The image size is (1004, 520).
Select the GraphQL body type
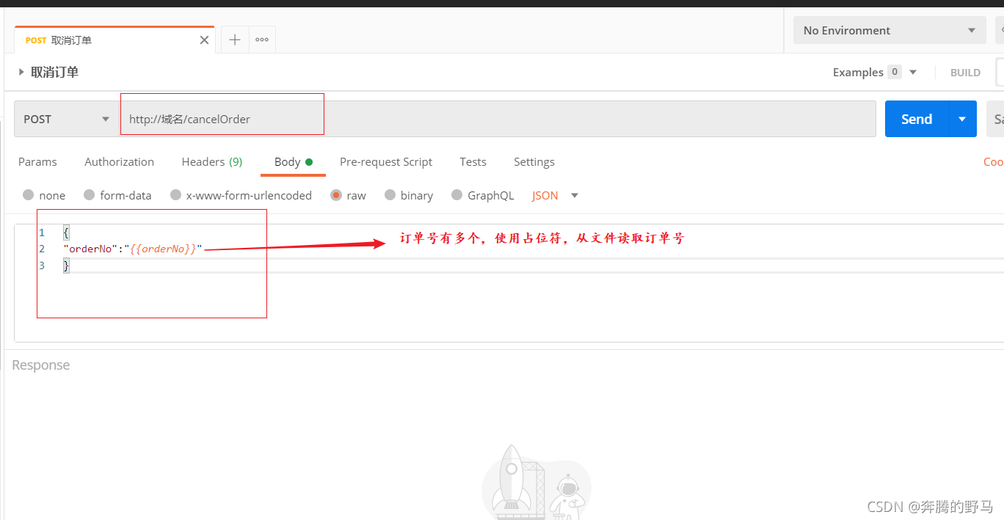[x=482, y=195]
